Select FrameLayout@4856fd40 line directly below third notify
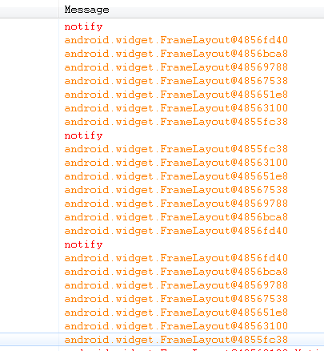 pyautogui.click(x=176, y=258)
